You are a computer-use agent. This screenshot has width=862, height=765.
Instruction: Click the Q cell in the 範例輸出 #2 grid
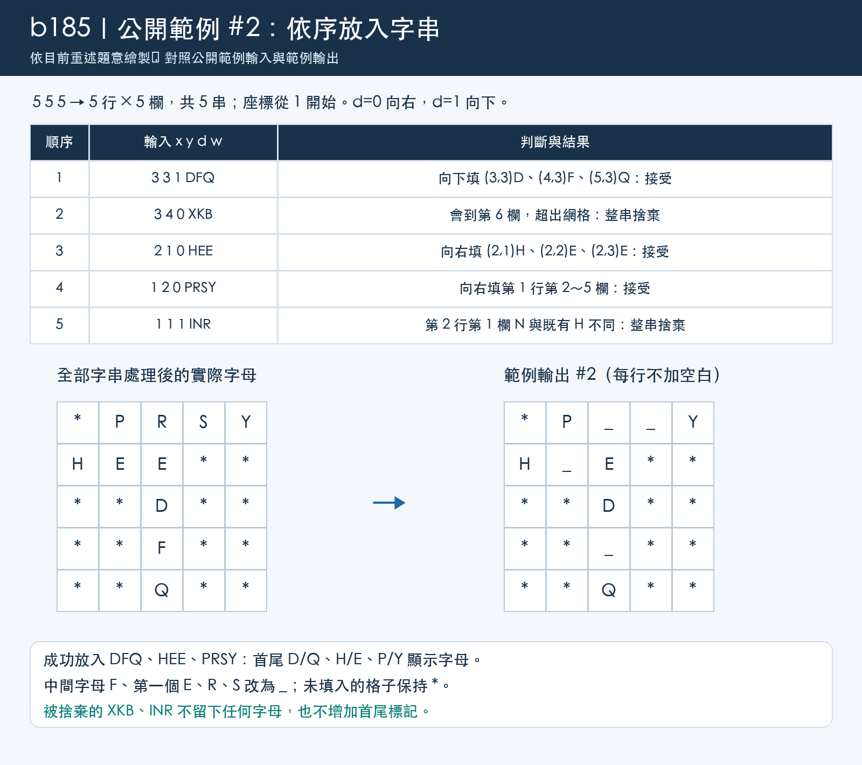click(x=609, y=590)
